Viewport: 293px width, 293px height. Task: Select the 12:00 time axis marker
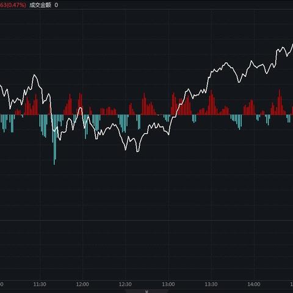[x=82, y=284]
